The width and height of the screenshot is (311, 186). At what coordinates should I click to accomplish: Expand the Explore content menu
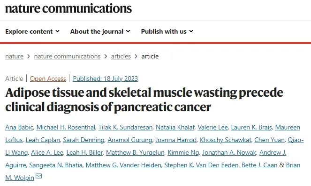pos(32,31)
